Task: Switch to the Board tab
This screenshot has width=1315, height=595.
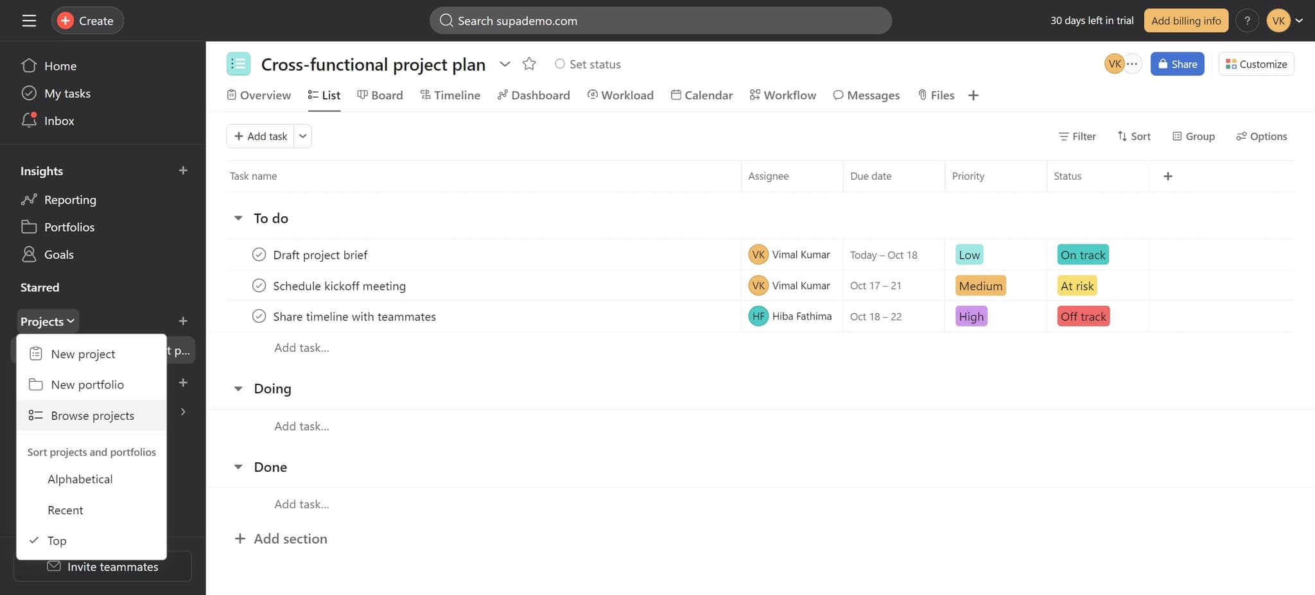Action: pyautogui.click(x=387, y=95)
